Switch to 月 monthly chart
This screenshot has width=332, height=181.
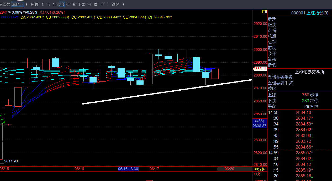click(102, 4)
